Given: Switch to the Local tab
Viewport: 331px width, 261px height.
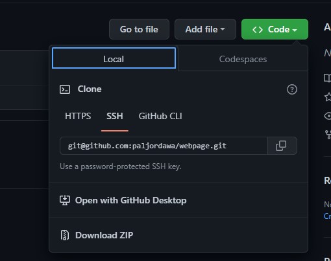Looking at the screenshot, I should (x=114, y=58).
